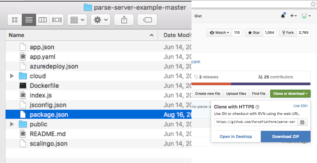317x163 pixels.
Task: Click the app.yaml file icon
Action: pos(23,57)
